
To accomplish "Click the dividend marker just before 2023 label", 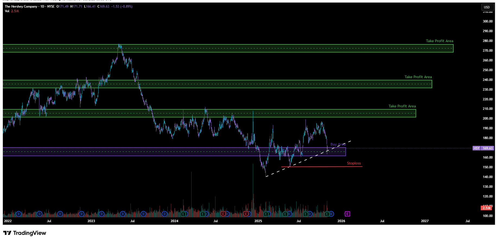I will coord(81,214).
